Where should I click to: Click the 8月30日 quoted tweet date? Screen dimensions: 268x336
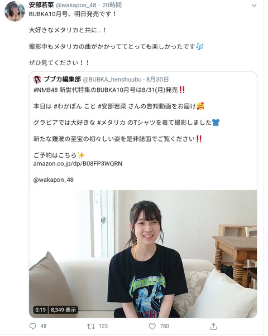(x=157, y=80)
